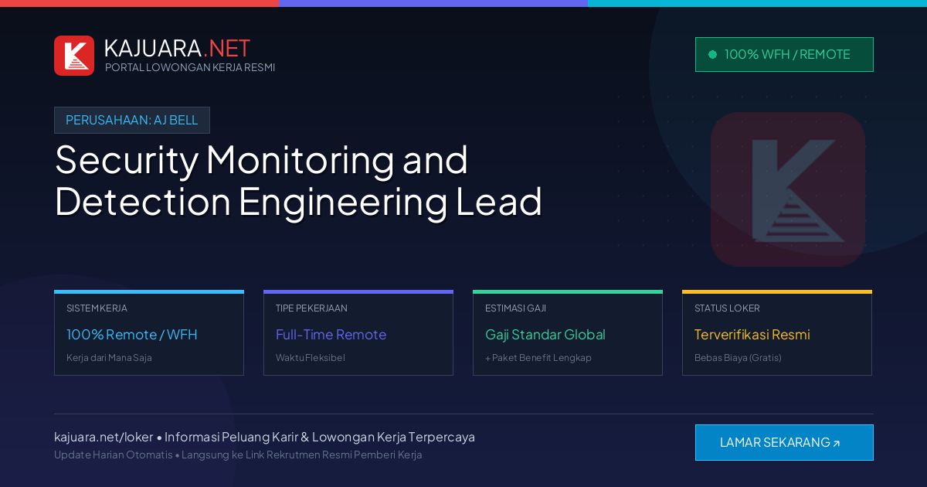
Task: Click 'Update Harian Otomatis' footer text
Action: (x=114, y=455)
